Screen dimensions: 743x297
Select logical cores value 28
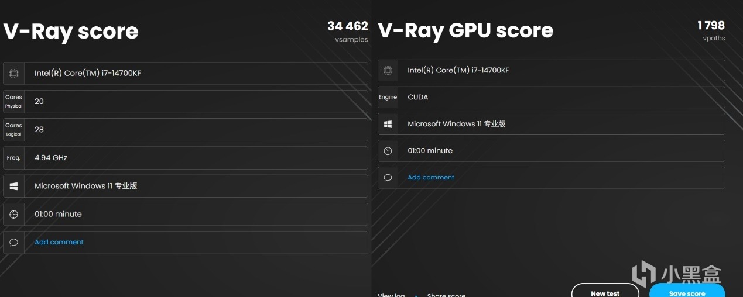tap(39, 129)
